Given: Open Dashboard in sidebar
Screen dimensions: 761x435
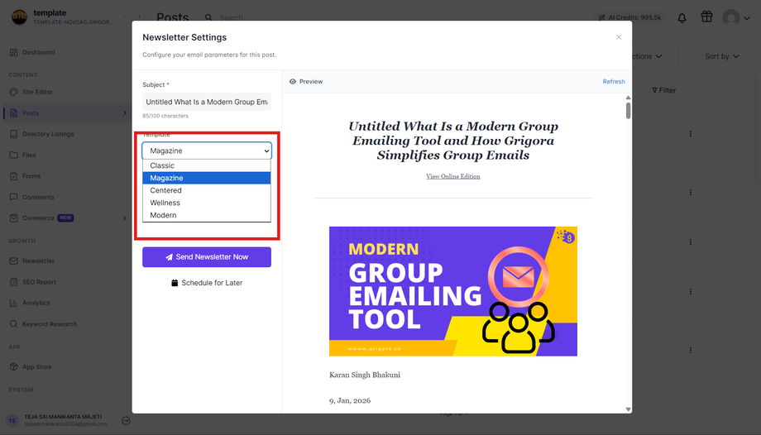Looking at the screenshot, I should click(x=39, y=52).
